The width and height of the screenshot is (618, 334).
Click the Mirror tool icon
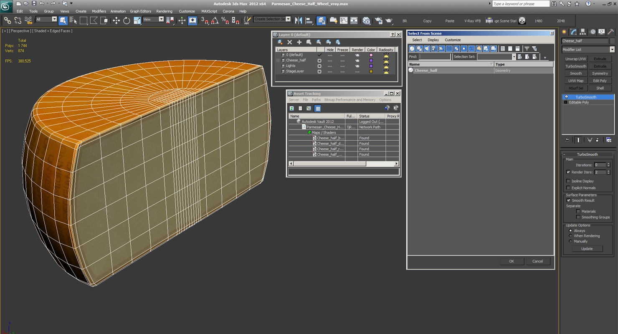tap(299, 20)
